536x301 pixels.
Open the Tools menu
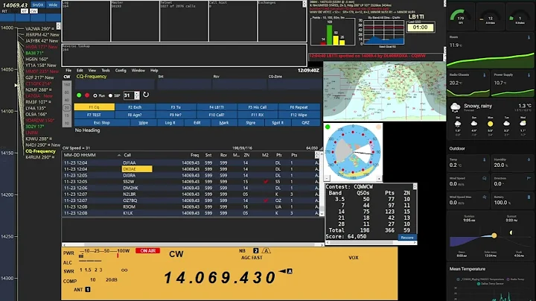coord(106,71)
